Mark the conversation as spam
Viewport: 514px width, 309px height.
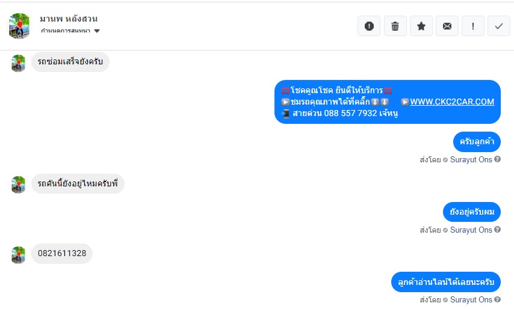click(x=369, y=26)
